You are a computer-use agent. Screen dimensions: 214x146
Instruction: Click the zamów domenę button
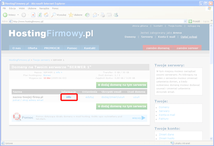click(x=158, y=48)
